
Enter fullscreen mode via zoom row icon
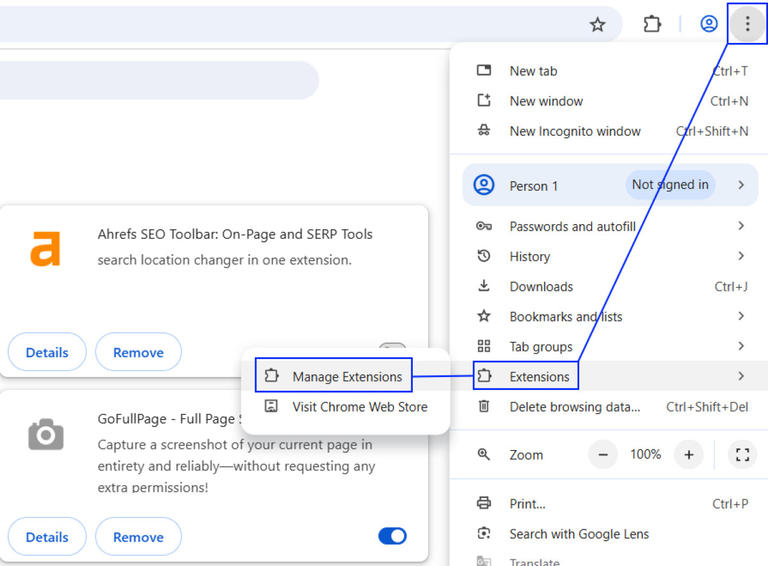742,455
